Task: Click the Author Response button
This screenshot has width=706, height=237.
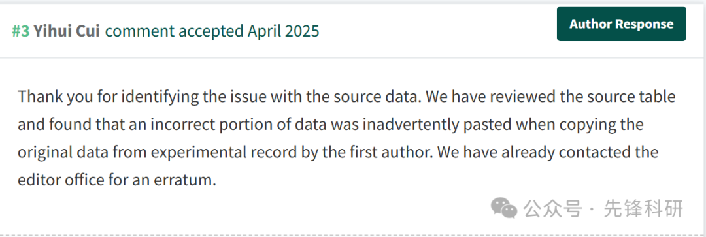Action: 622,24
